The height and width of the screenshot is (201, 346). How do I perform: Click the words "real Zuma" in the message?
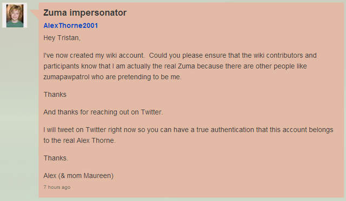click(x=179, y=66)
